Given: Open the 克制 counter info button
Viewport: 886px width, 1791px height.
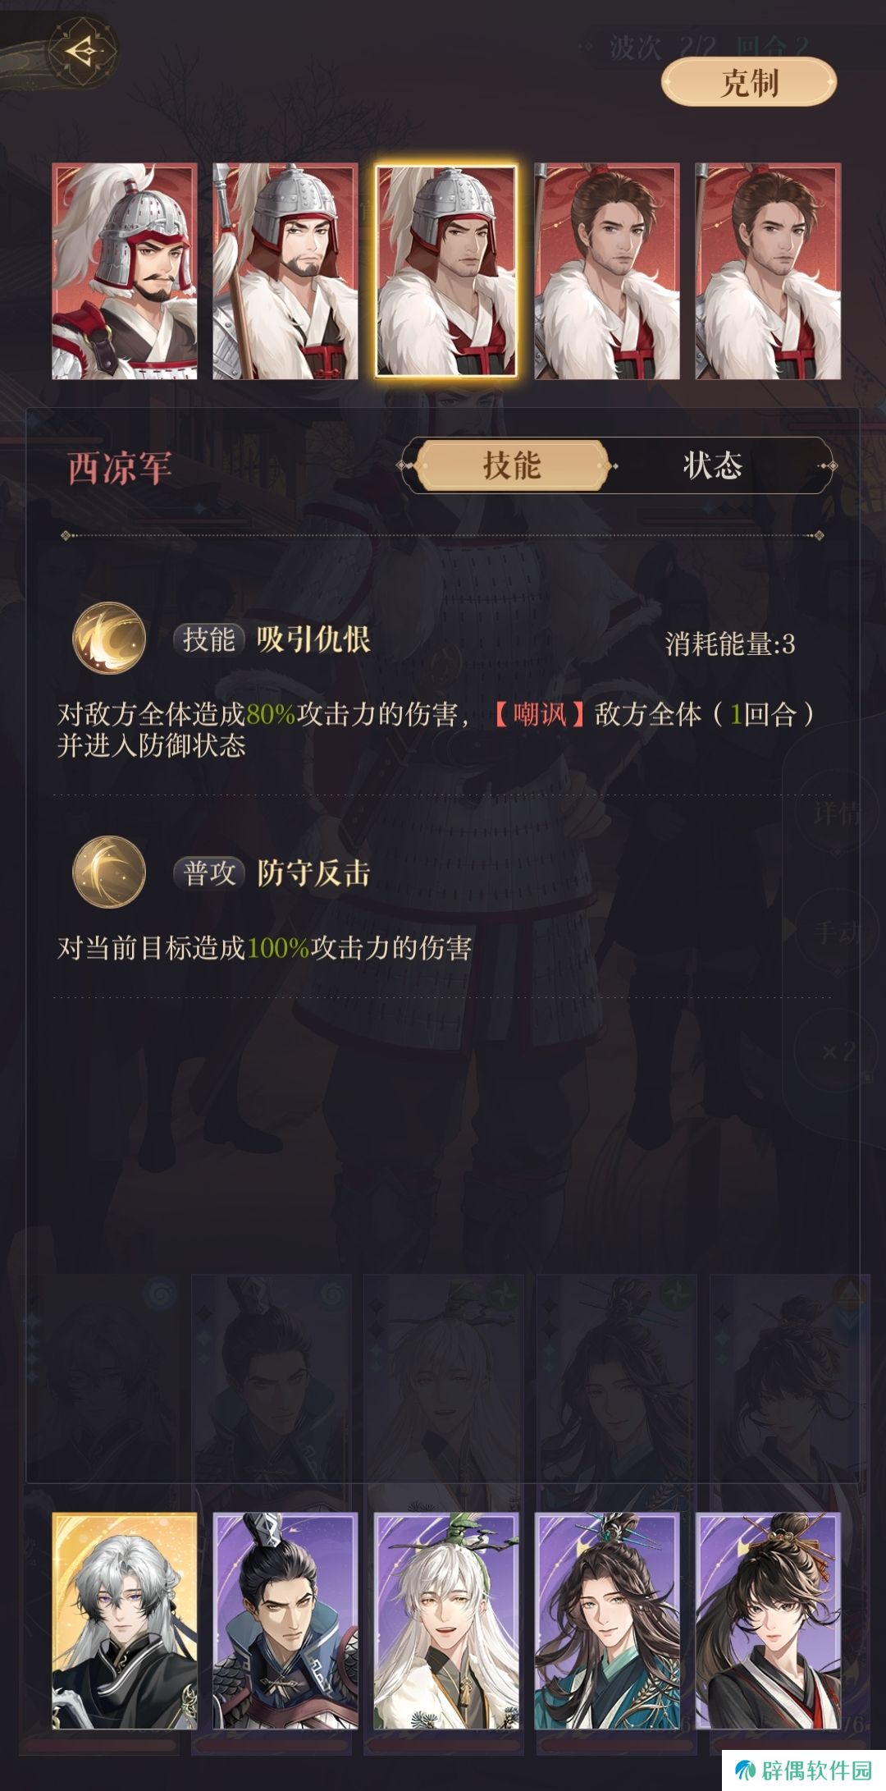Looking at the screenshot, I should point(749,82).
